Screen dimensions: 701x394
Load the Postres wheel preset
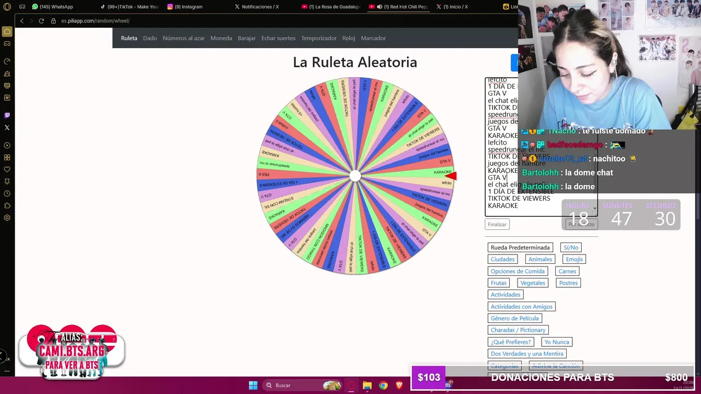[x=568, y=283]
